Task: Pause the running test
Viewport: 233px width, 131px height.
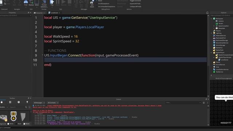Action: click(x=58, y=3)
